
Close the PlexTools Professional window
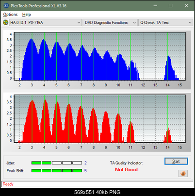click(186, 6)
